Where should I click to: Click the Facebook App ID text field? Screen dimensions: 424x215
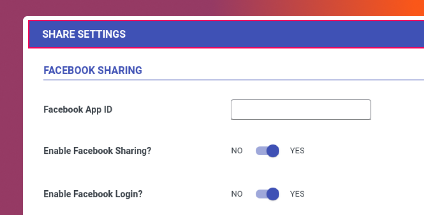click(x=300, y=110)
